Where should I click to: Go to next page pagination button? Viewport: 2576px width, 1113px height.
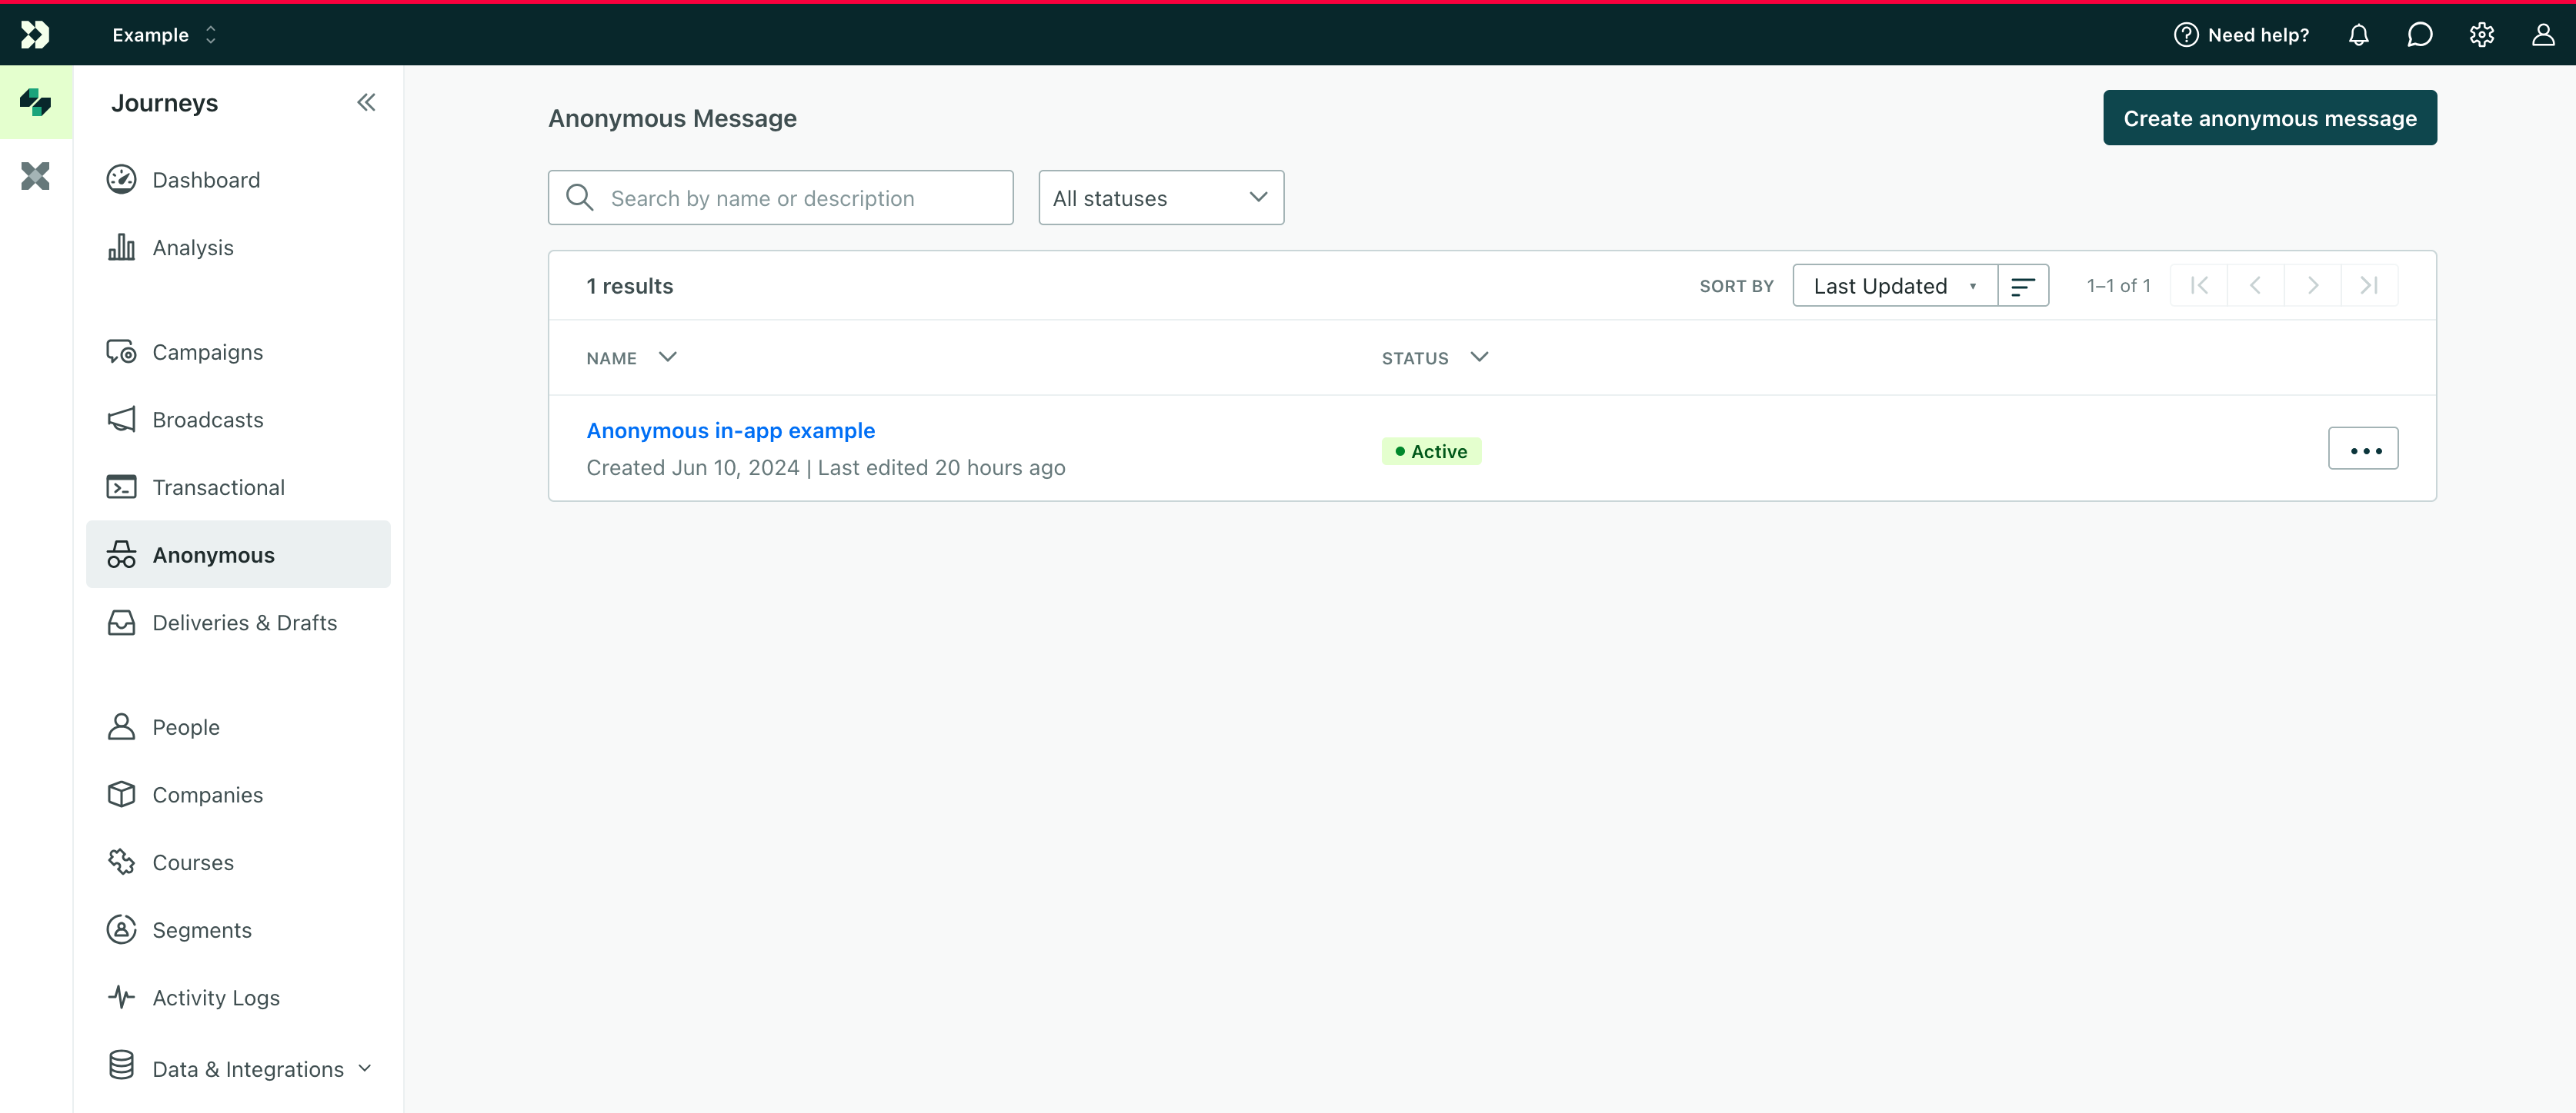click(x=2312, y=286)
